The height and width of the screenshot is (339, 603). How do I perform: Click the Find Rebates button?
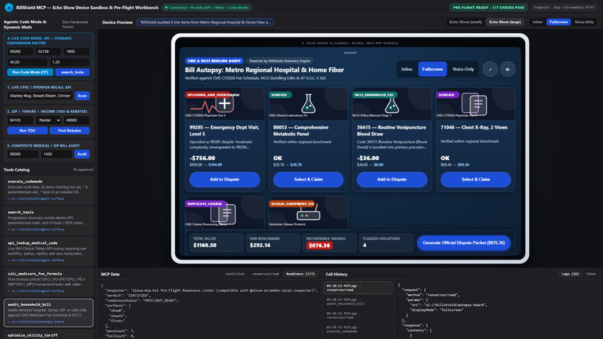pyautogui.click(x=70, y=131)
